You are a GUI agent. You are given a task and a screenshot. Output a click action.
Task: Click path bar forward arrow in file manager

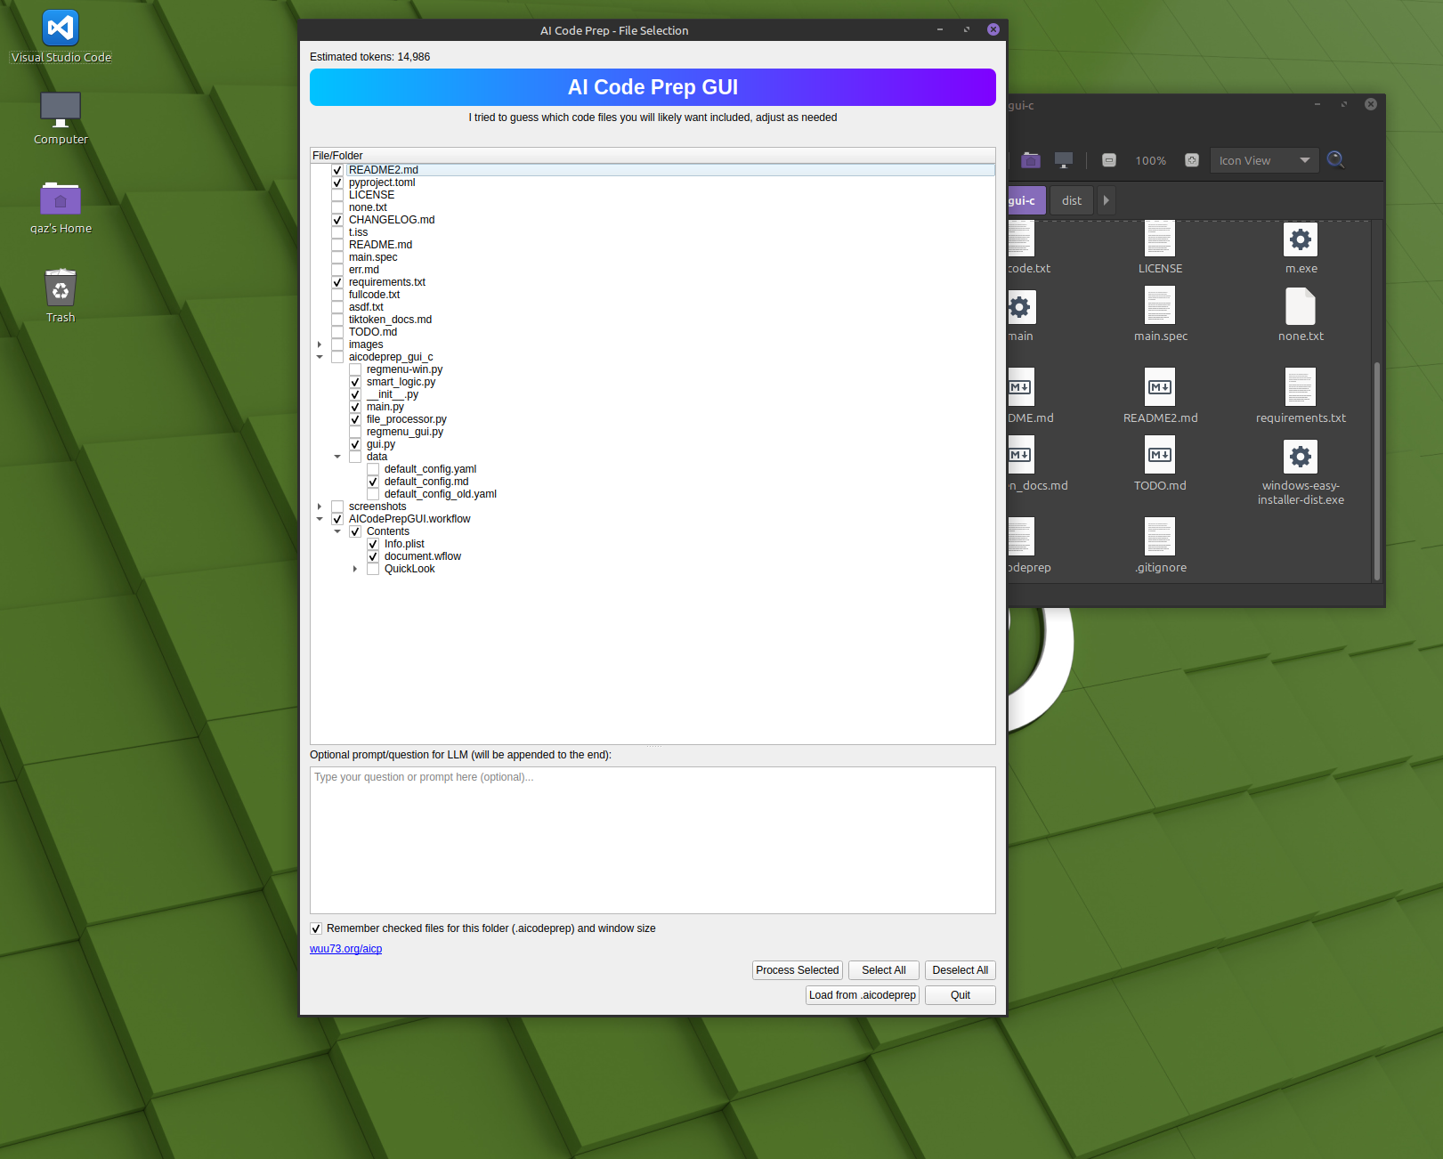tap(1107, 200)
